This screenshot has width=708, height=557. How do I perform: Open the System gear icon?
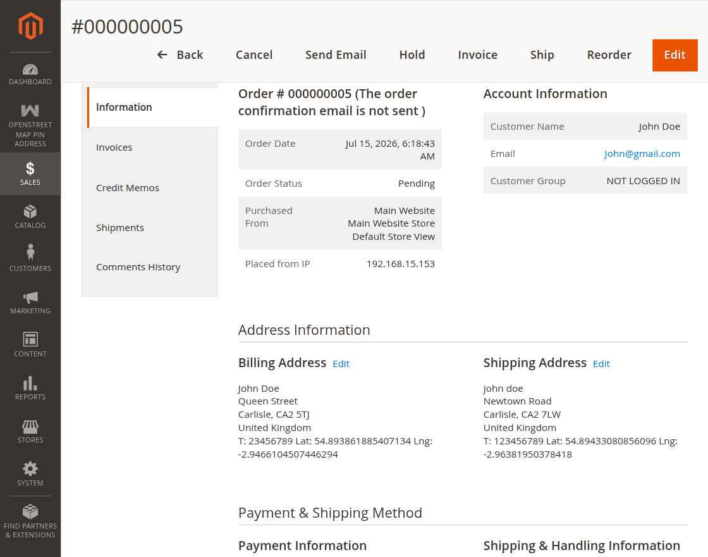[x=30, y=469]
